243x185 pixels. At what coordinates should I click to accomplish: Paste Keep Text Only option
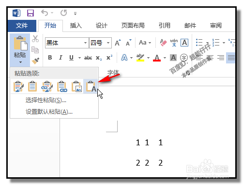(91, 86)
